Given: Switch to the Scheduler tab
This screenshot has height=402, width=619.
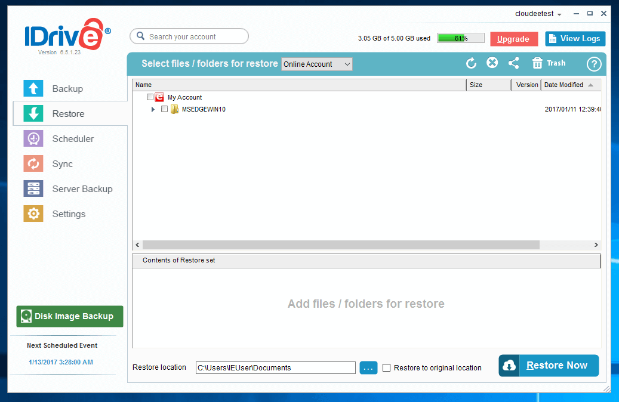Looking at the screenshot, I should coord(72,139).
